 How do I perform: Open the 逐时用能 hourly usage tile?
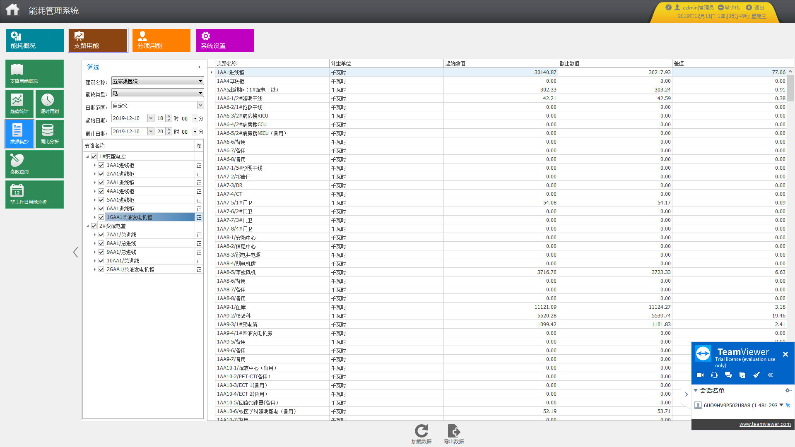point(49,103)
